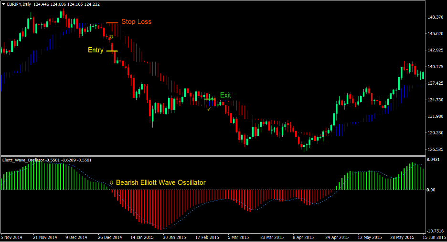Select the orange Stop Loss text object
Viewport: 447px width, 242px height.
[x=136, y=21]
